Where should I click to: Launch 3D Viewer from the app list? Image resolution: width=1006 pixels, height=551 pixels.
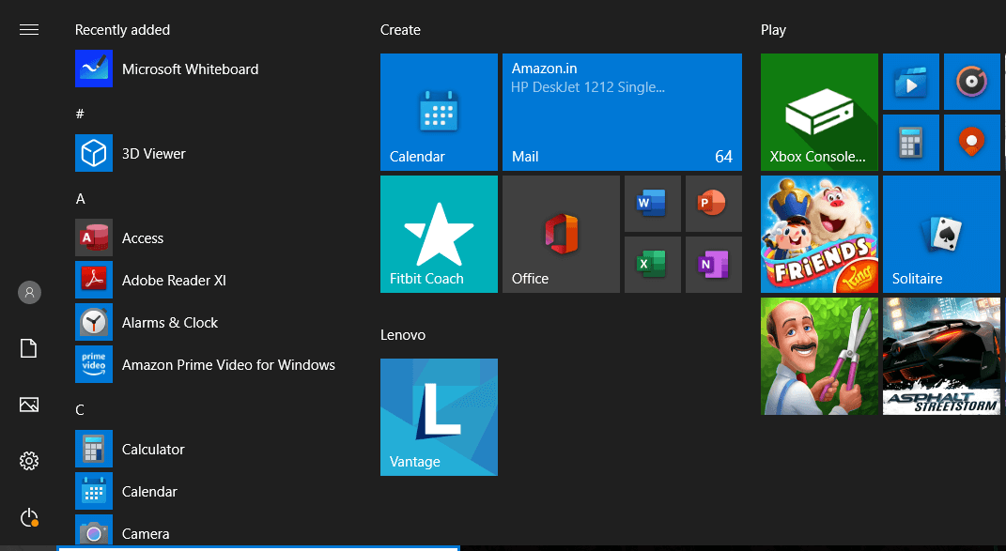click(153, 153)
